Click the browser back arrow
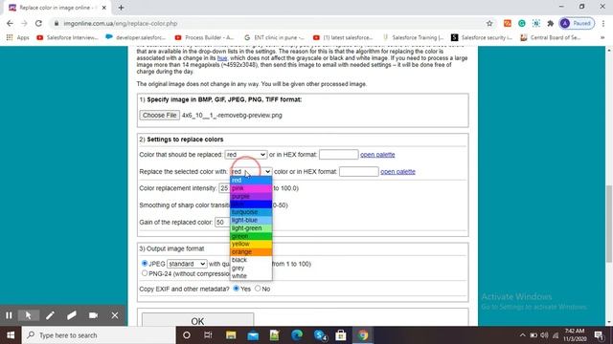This screenshot has height=344, width=613. (10, 23)
